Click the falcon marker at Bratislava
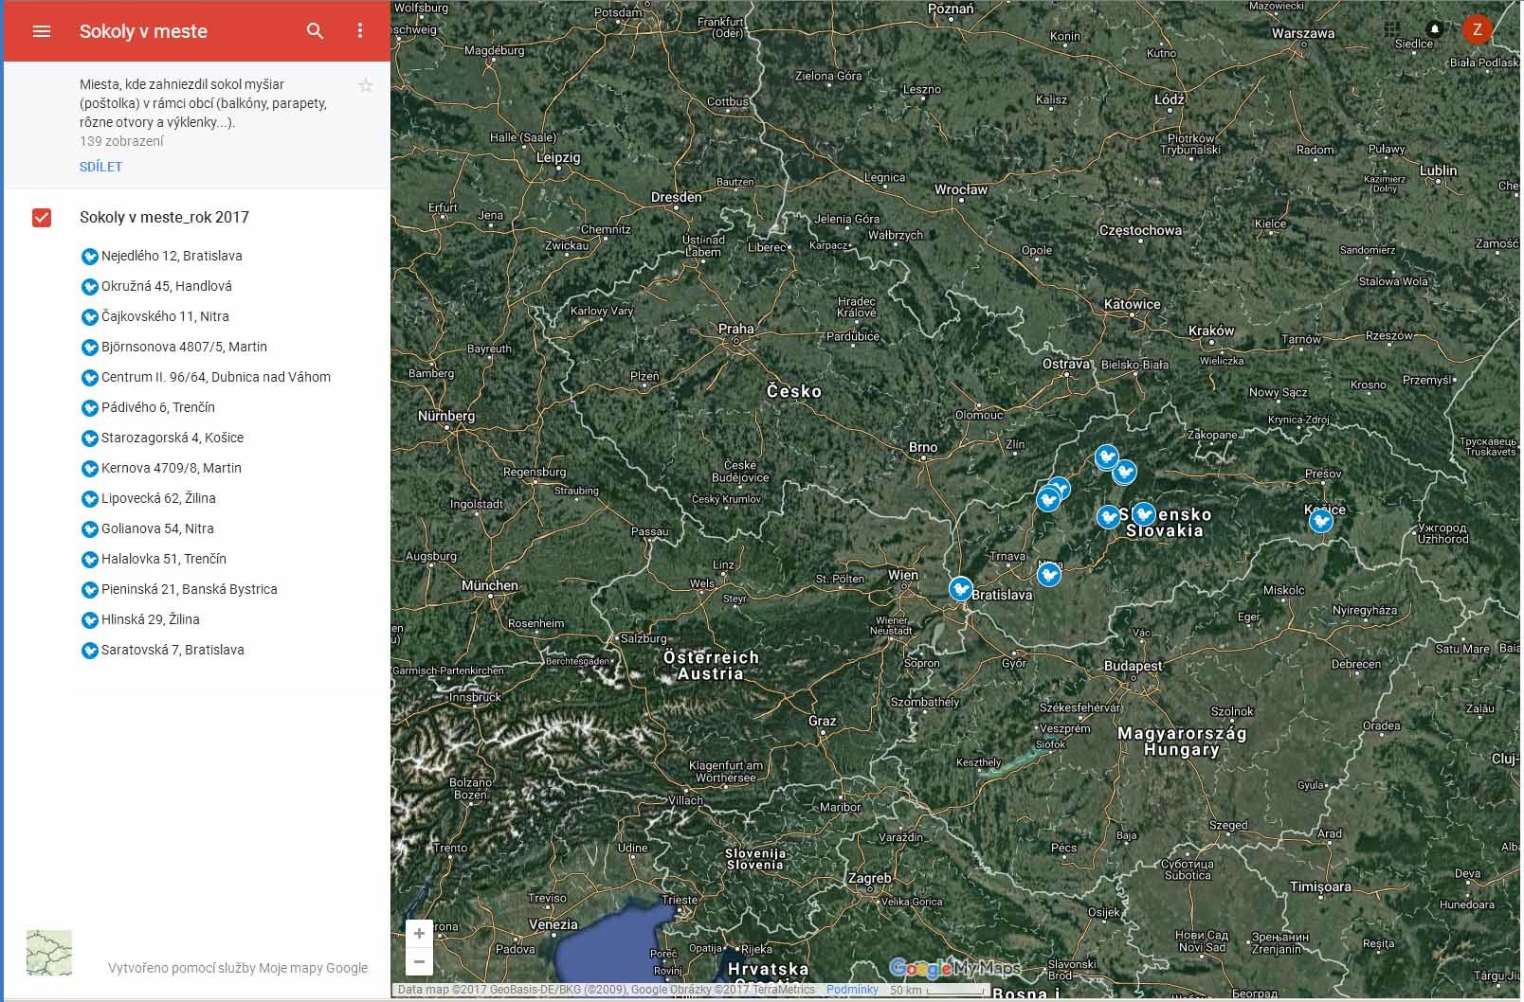This screenshot has width=1524, height=1002. coord(961,589)
